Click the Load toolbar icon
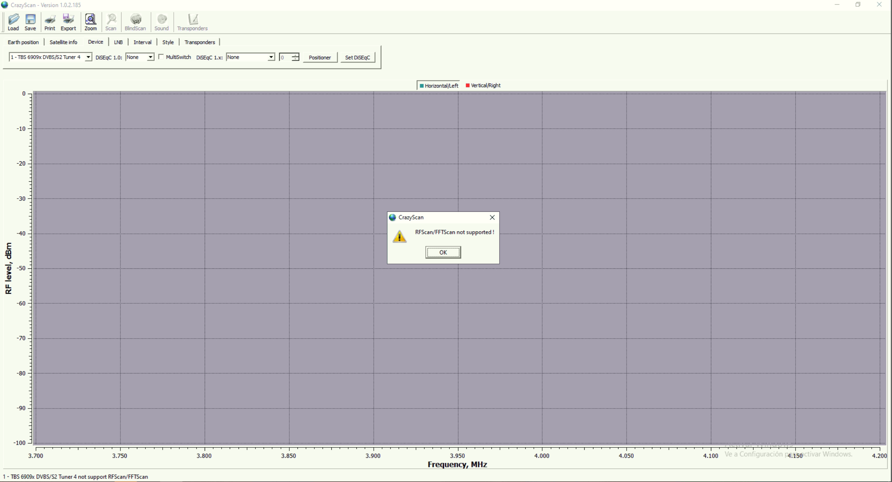 [x=13, y=22]
